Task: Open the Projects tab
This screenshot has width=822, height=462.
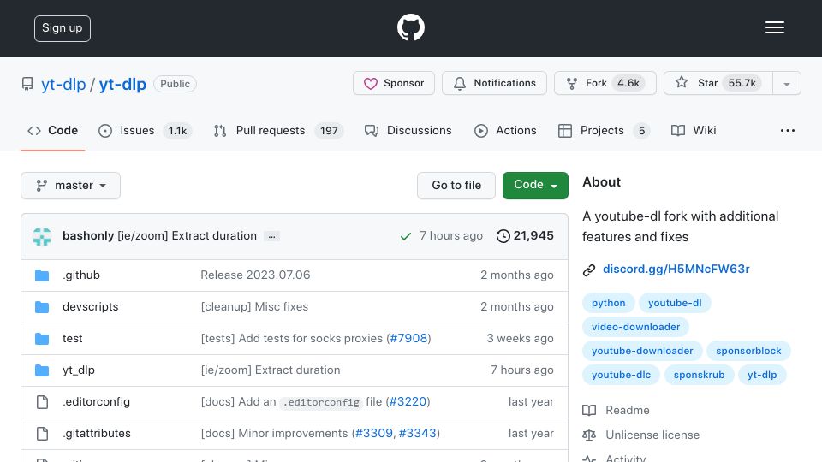Action: (x=604, y=130)
